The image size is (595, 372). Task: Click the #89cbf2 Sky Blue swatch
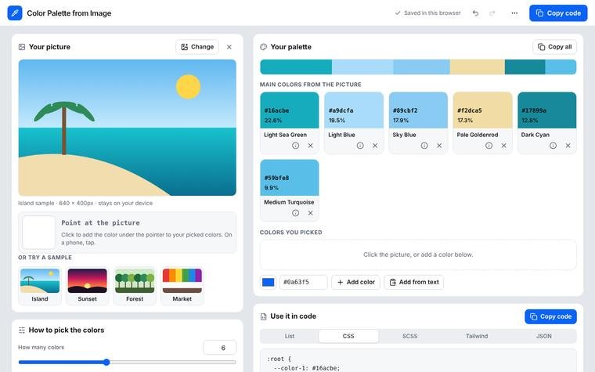(418, 110)
